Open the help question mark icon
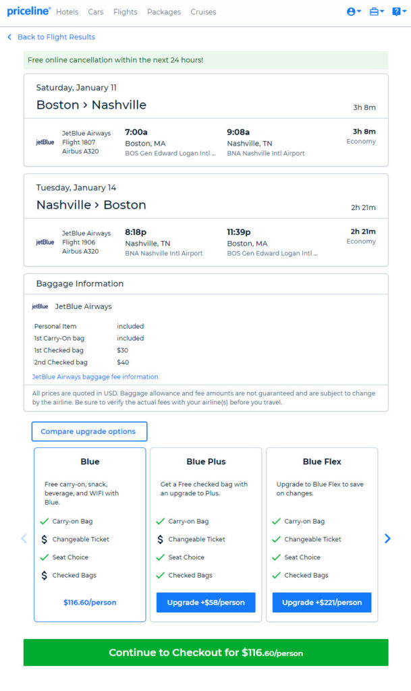Screen dimensions: 411x691 [x=399, y=12]
